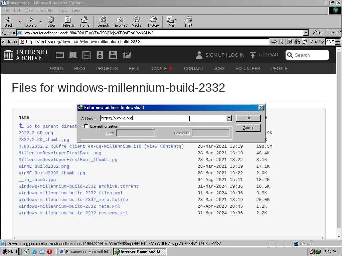Open MilleniumDeveloperFirstBoot.png link
342x256 pixels.
(x=60, y=153)
